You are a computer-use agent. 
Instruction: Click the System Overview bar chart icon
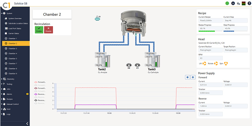pyautogui.click(x=6, y=19)
